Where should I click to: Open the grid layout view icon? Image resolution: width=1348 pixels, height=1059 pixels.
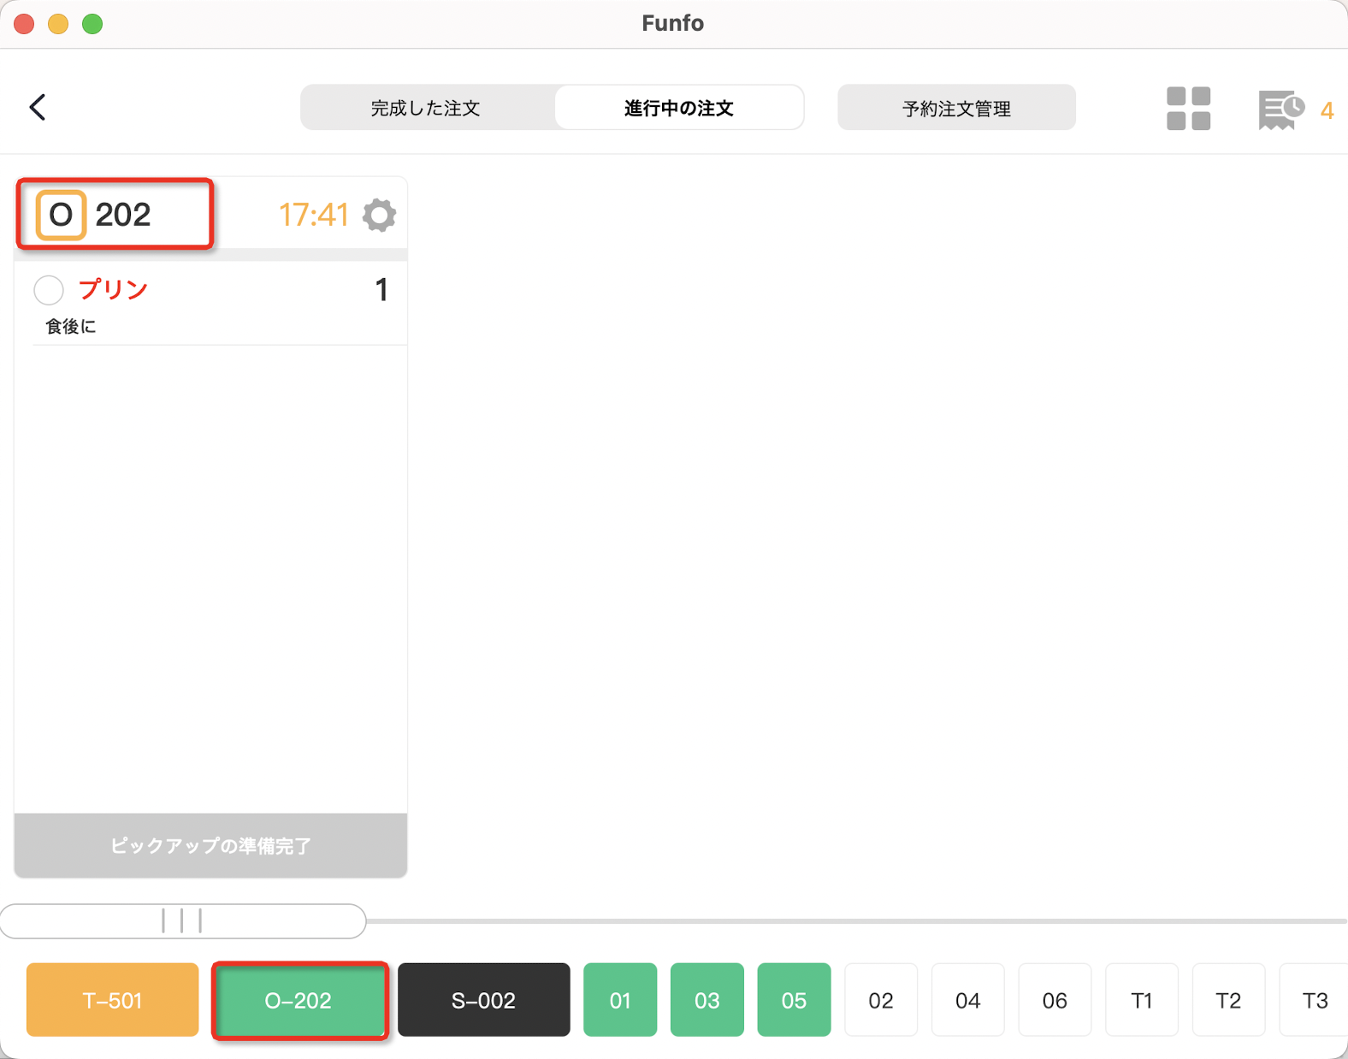[x=1188, y=109]
